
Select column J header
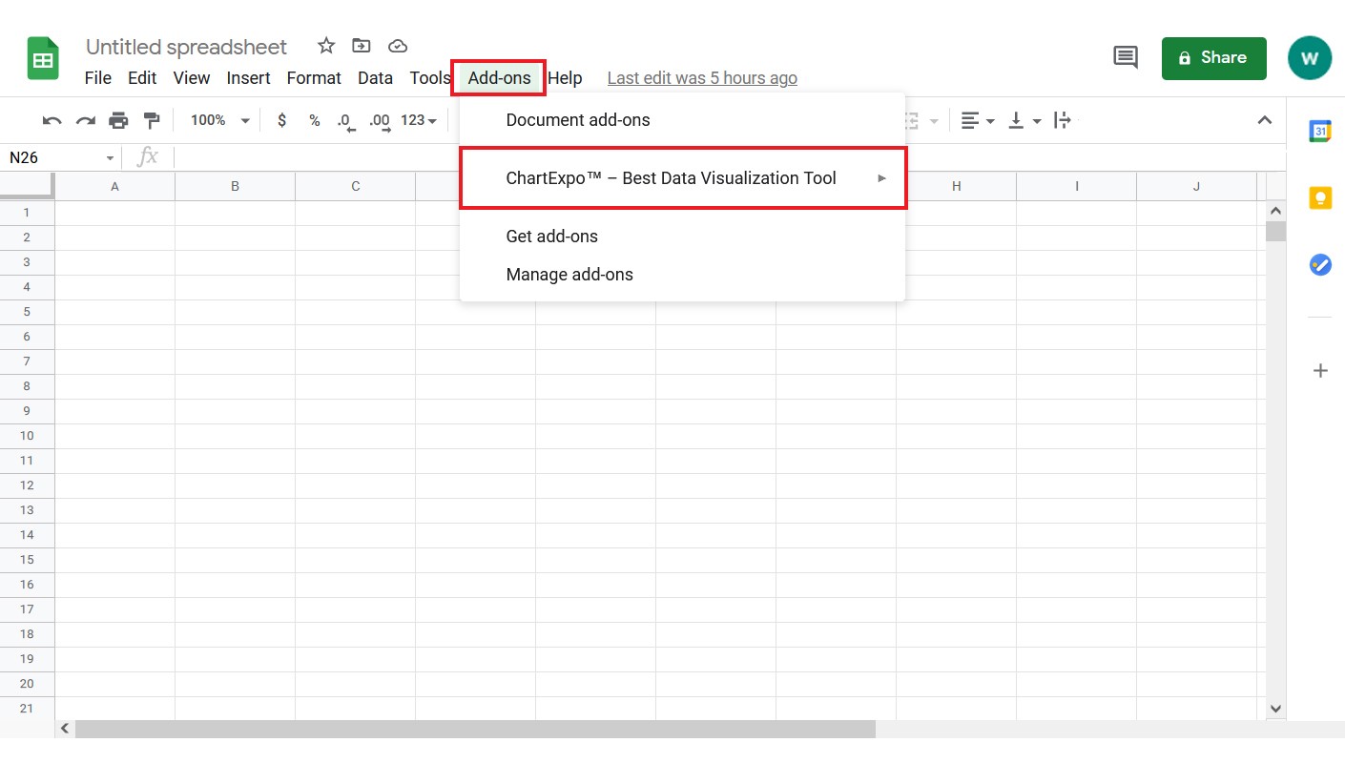point(1196,187)
